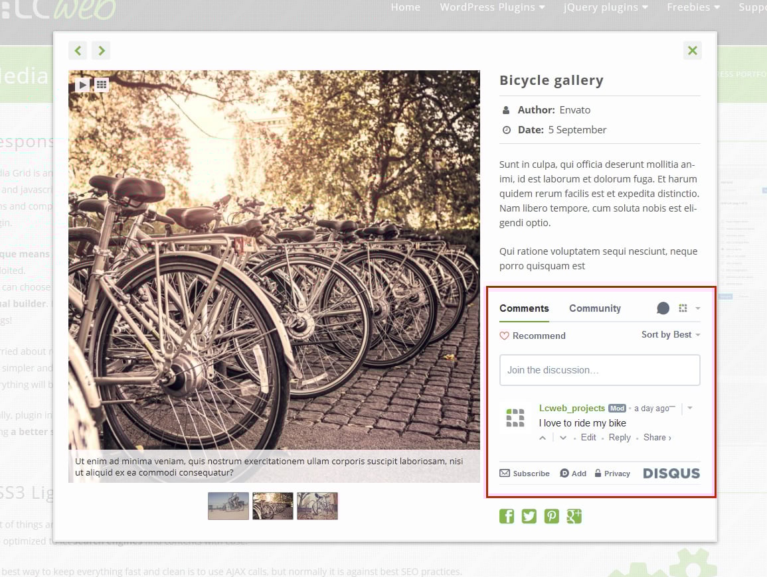Upvote the Lcweb_projects comment
Image resolution: width=767 pixels, height=577 pixels.
(543, 438)
